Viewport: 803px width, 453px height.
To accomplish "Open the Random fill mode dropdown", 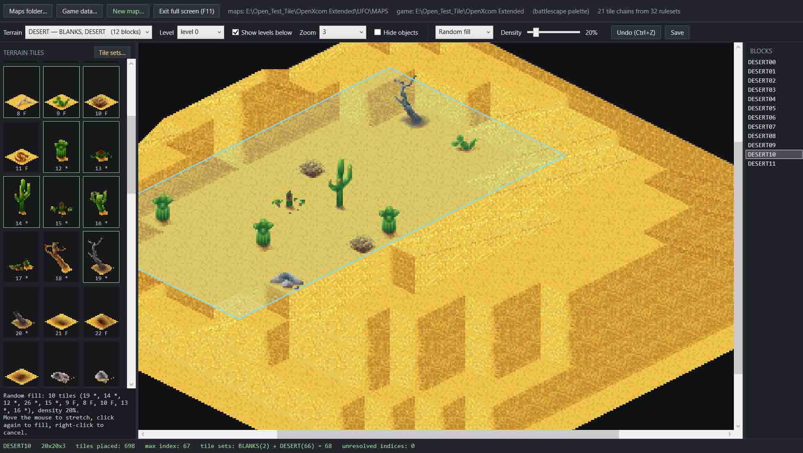I will point(464,32).
